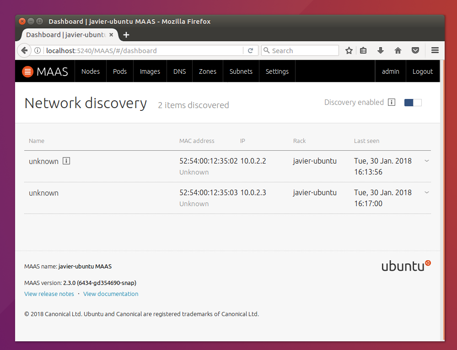Viewport: 457px width, 350px height.
Task: Go back with the Firefox back arrow
Action: pyautogui.click(x=24, y=50)
